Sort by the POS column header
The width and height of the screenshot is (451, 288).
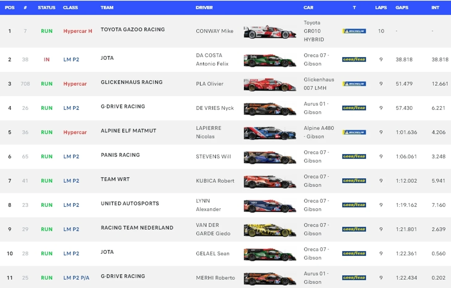(10, 7)
